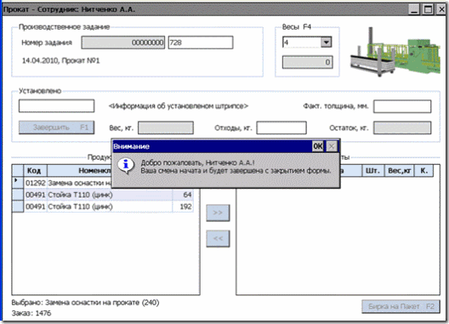This screenshot has height=324, width=449.
Task: Confirm the Внимание dialog with OK
Action: [318, 146]
